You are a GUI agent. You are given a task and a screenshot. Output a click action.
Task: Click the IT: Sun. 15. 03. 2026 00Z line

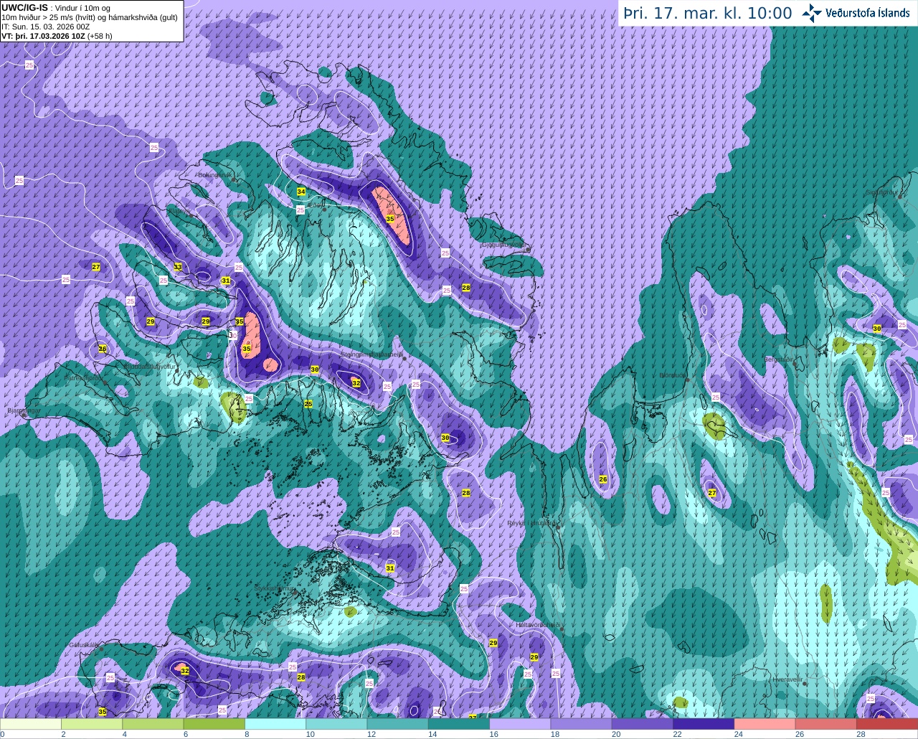[45, 27]
